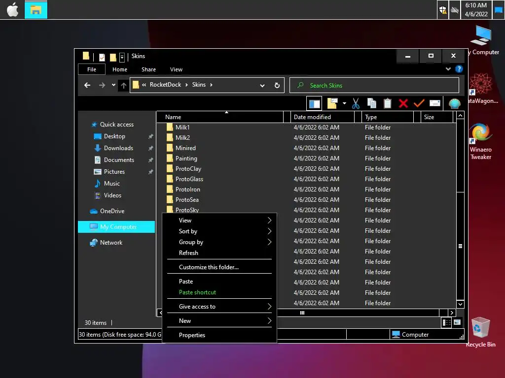The height and width of the screenshot is (378, 505).
Task: Open the Home ribbon tab
Action: [120, 69]
